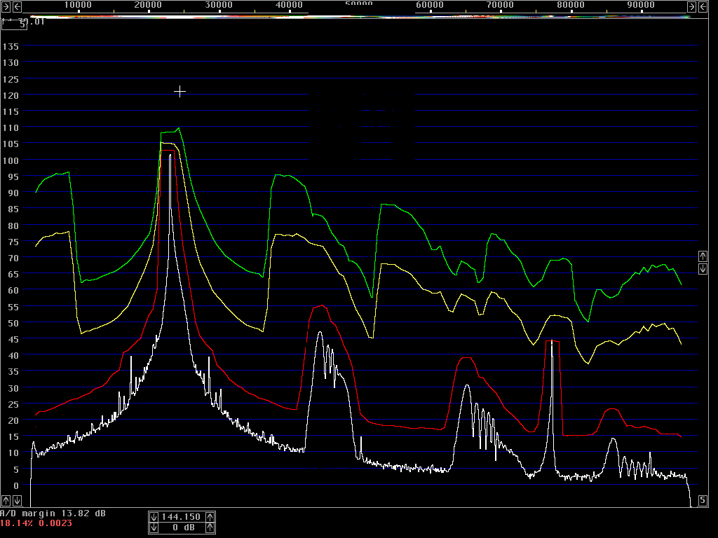Decrease the 144.150 frequency with its down arrow

[x=154, y=517]
